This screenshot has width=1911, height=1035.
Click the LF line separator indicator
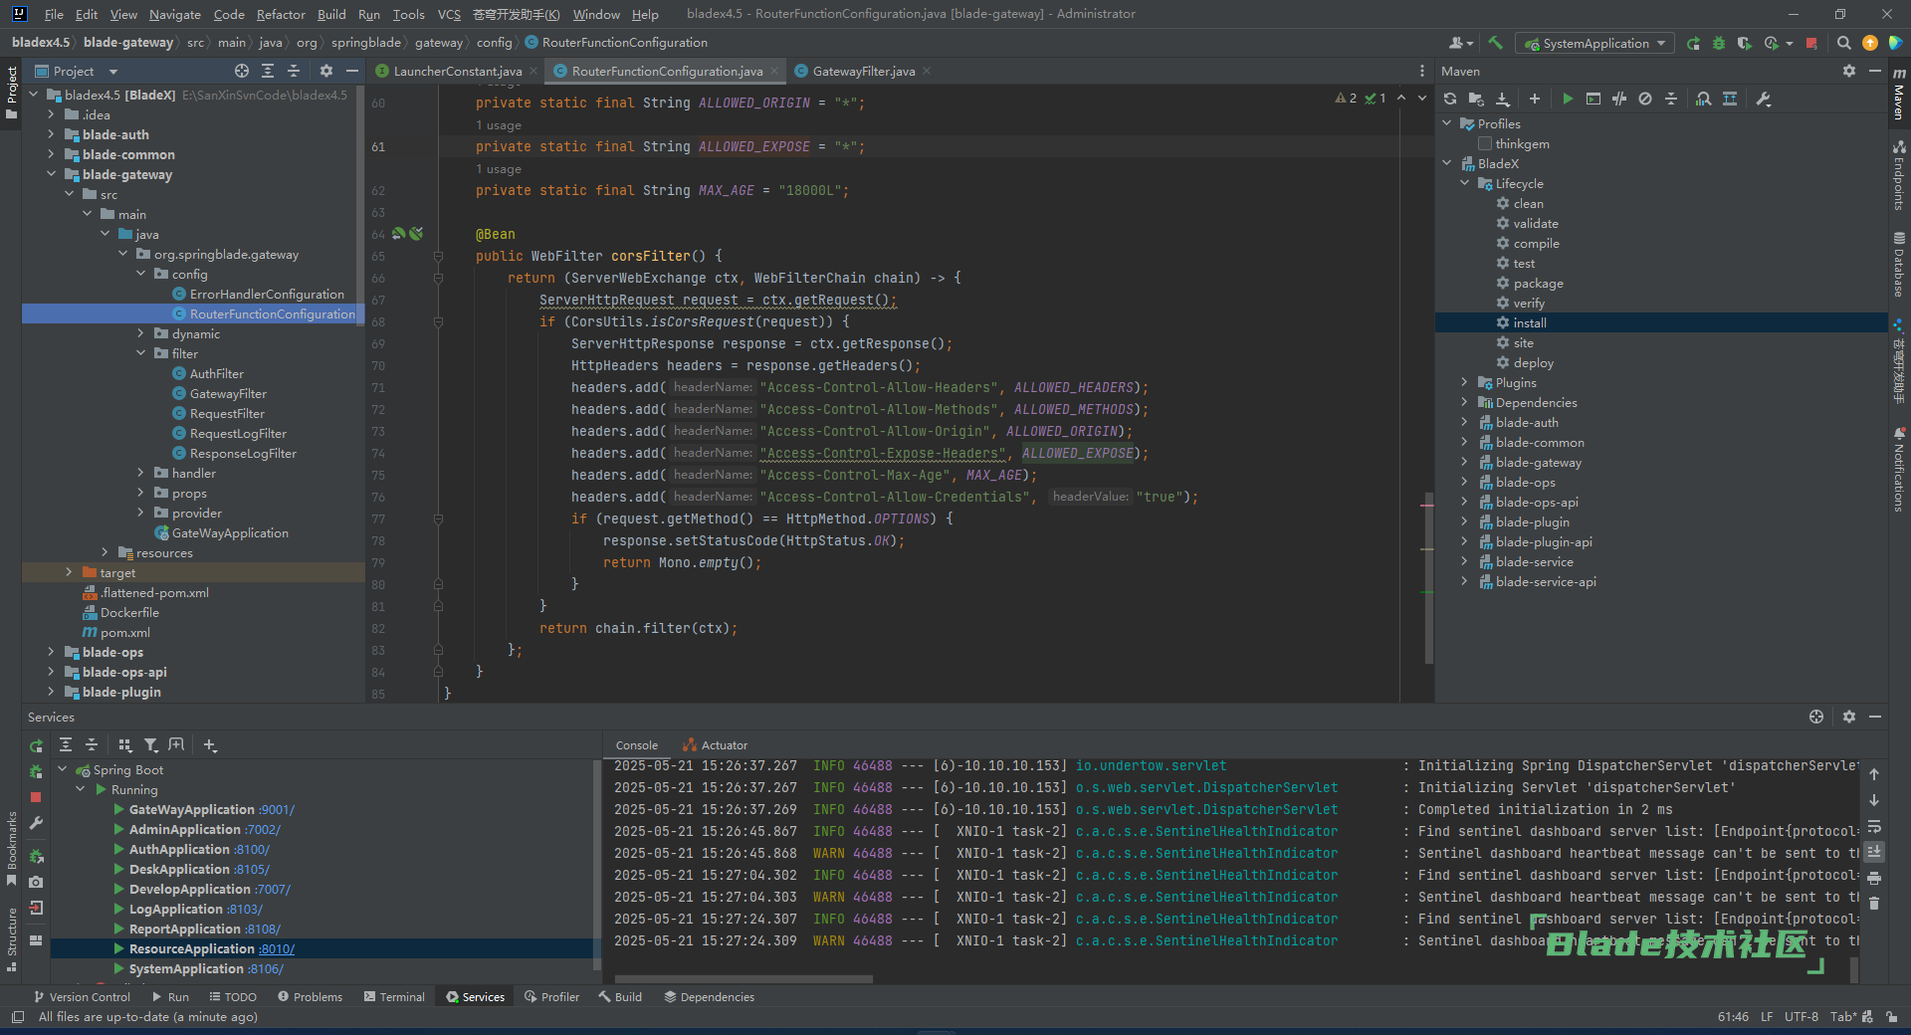point(1767,1016)
